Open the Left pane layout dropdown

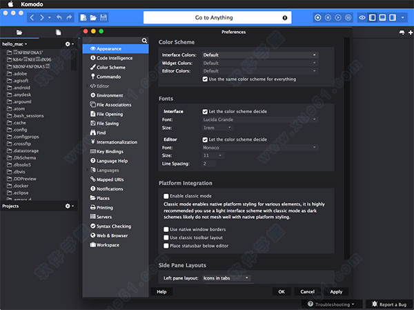click(226, 278)
